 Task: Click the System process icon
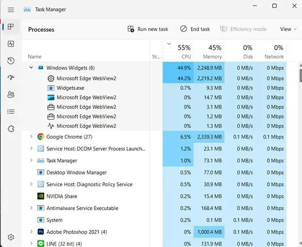pyautogui.click(x=41, y=220)
